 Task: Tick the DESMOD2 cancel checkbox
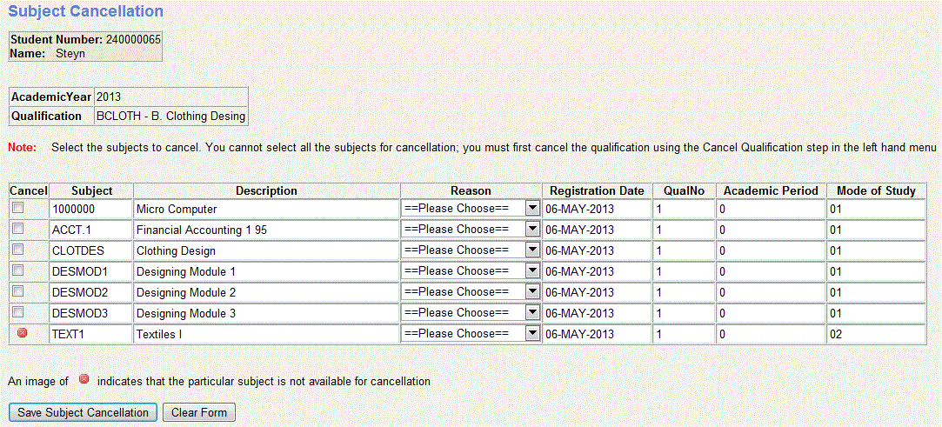pos(18,291)
